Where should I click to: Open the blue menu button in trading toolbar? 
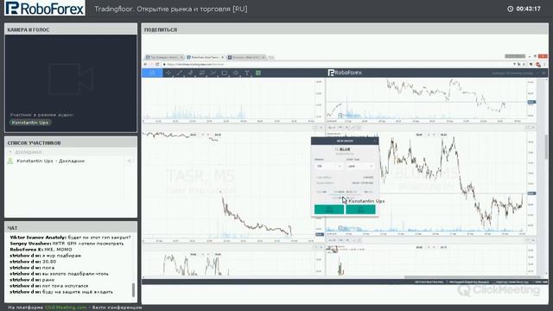pos(152,73)
